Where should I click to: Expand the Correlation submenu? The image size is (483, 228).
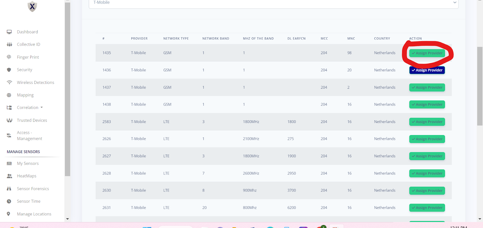tap(30, 108)
